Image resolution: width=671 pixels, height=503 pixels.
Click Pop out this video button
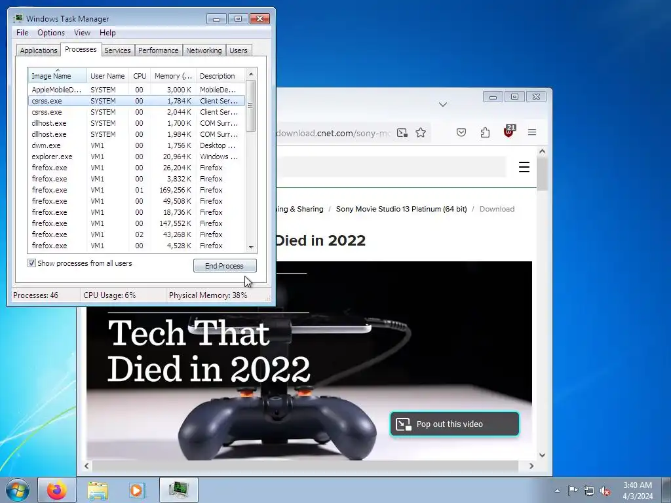pos(455,424)
